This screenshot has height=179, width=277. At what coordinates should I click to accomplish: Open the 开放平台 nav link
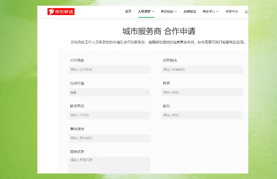232,12
